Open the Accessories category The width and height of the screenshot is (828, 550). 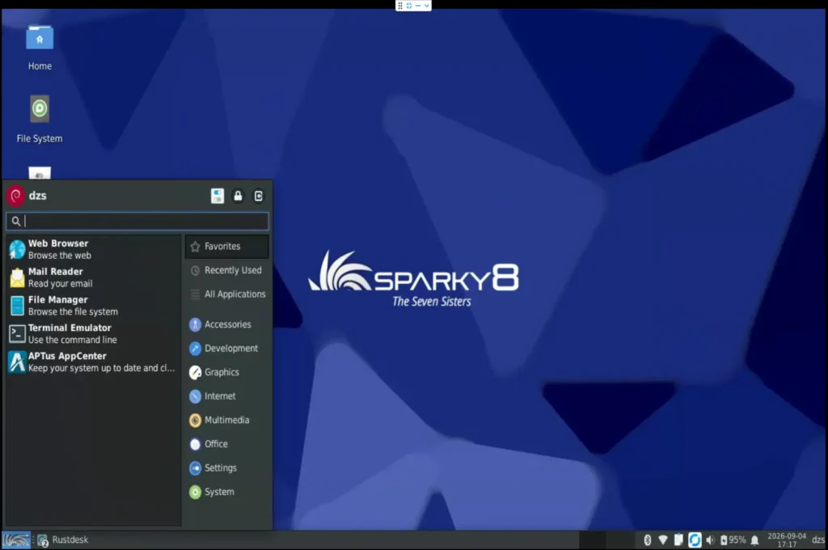click(x=227, y=324)
